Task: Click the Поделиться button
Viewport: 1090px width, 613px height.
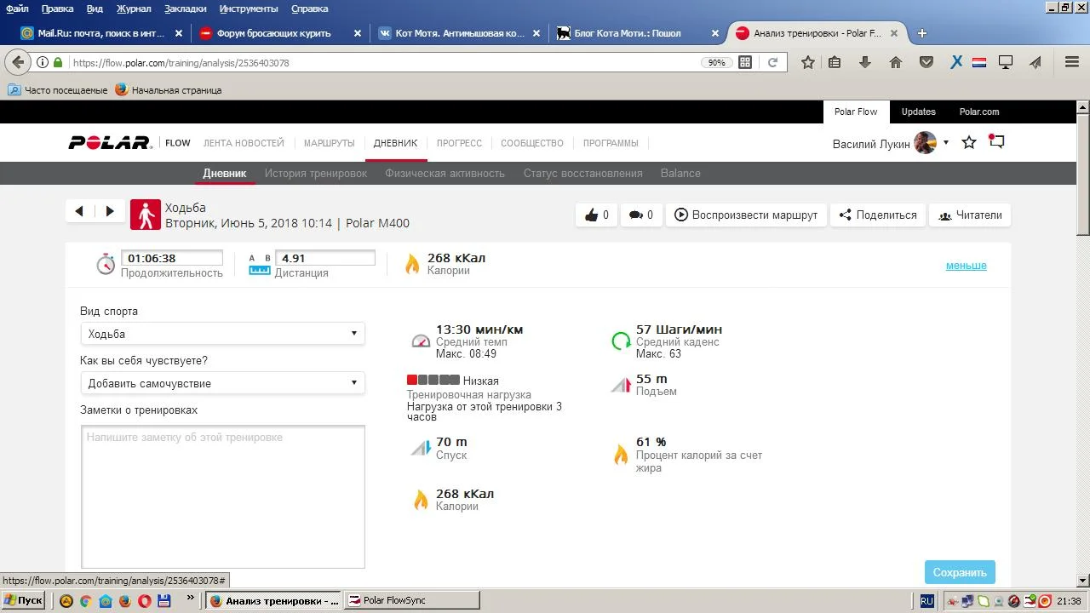Action: 877,215
